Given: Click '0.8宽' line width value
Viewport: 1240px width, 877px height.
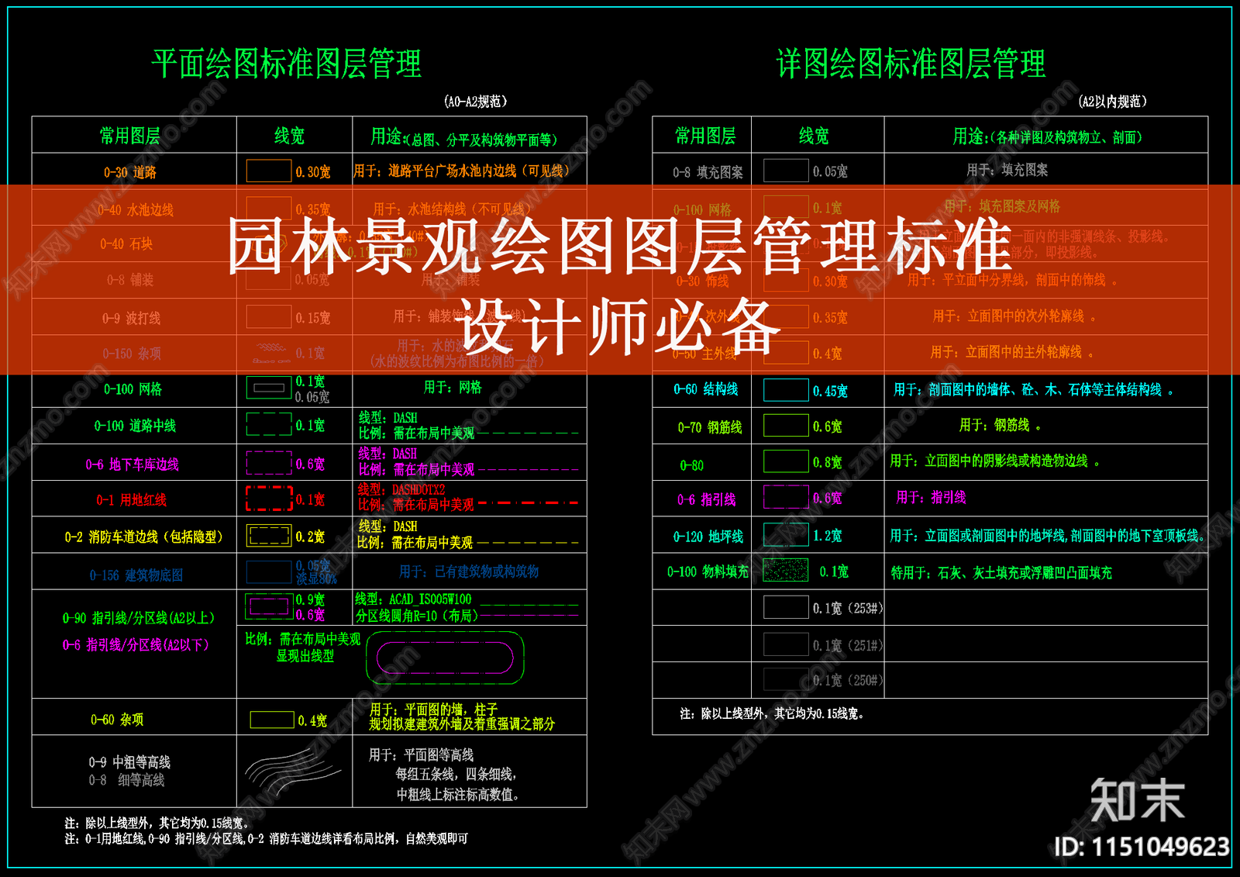Looking at the screenshot, I should point(828,462).
